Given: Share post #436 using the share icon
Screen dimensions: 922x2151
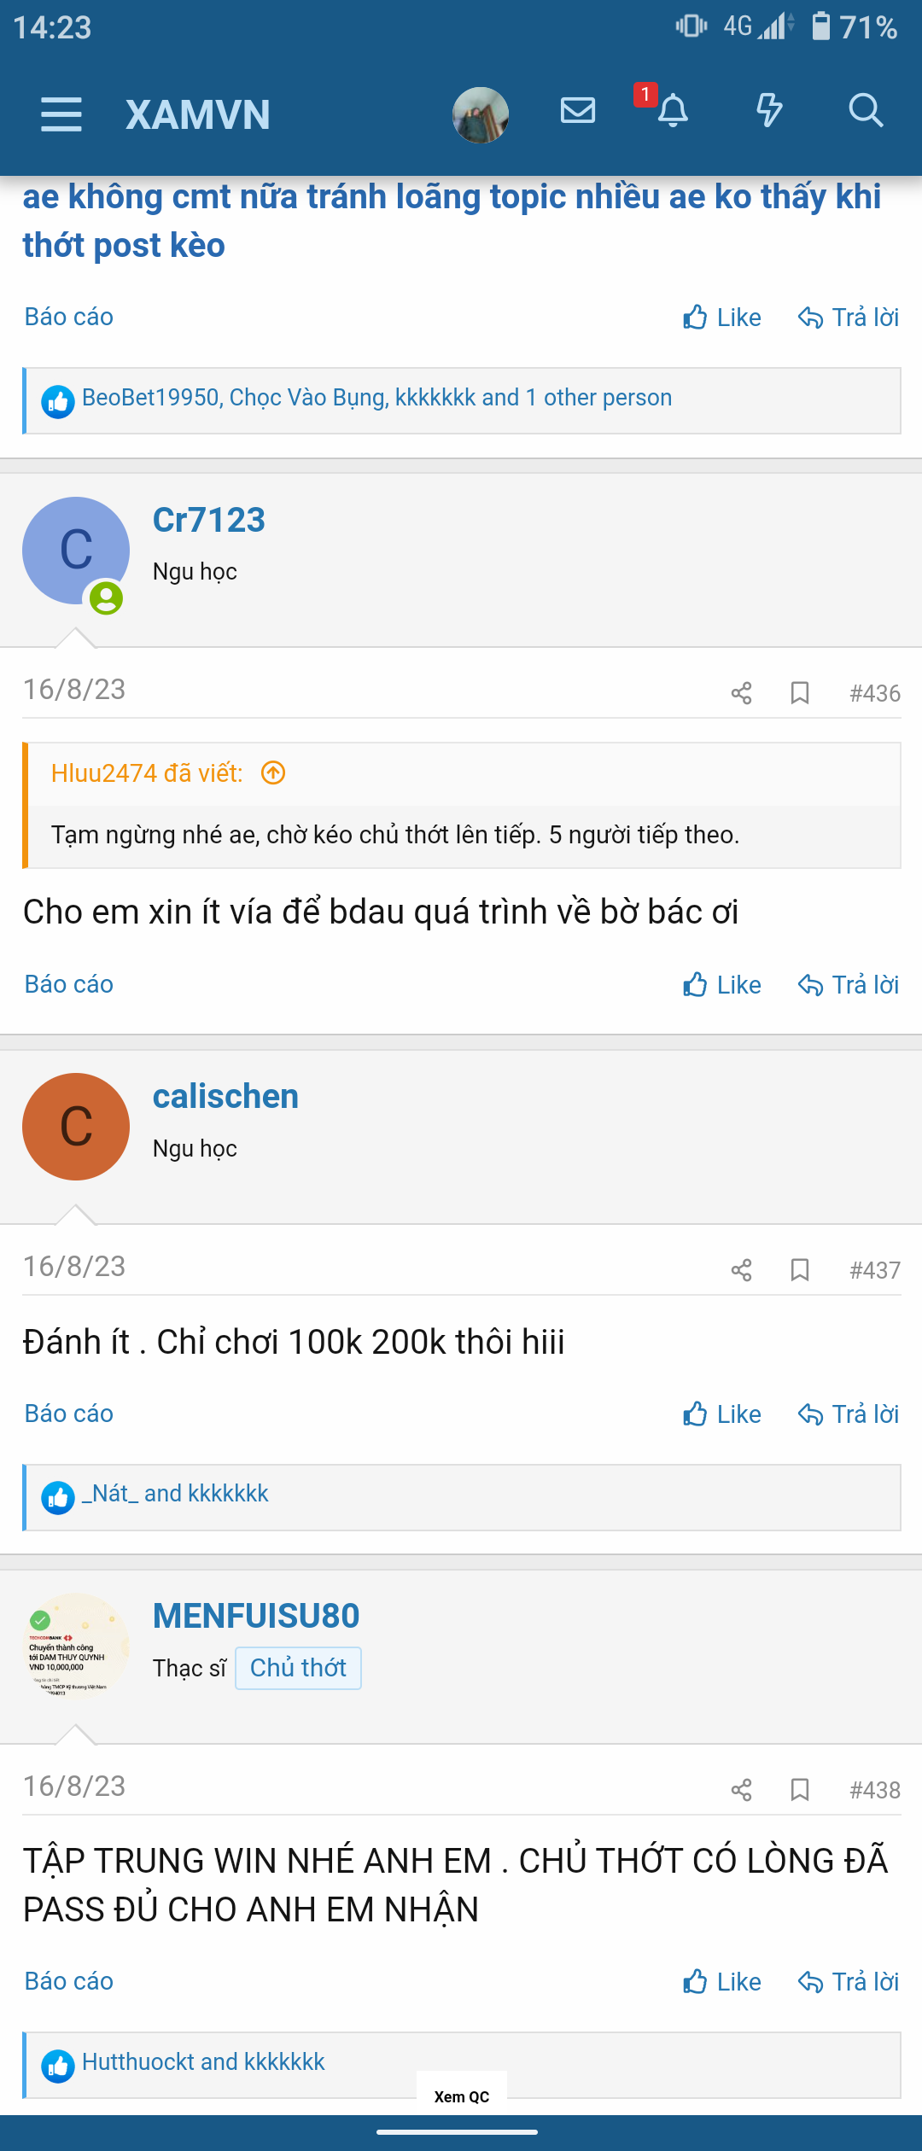Looking at the screenshot, I should 739,694.
